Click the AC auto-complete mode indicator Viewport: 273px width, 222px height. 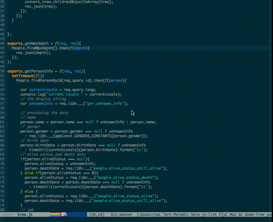[241, 215]
